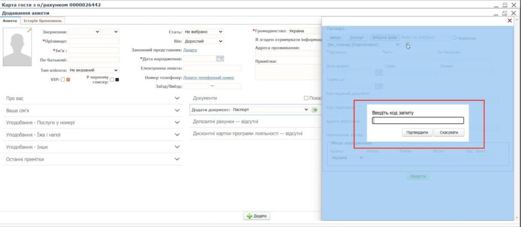This screenshot has height=227, width=521.
Task: Toggle the Показ checkbox next to Документи
Action: click(x=306, y=98)
